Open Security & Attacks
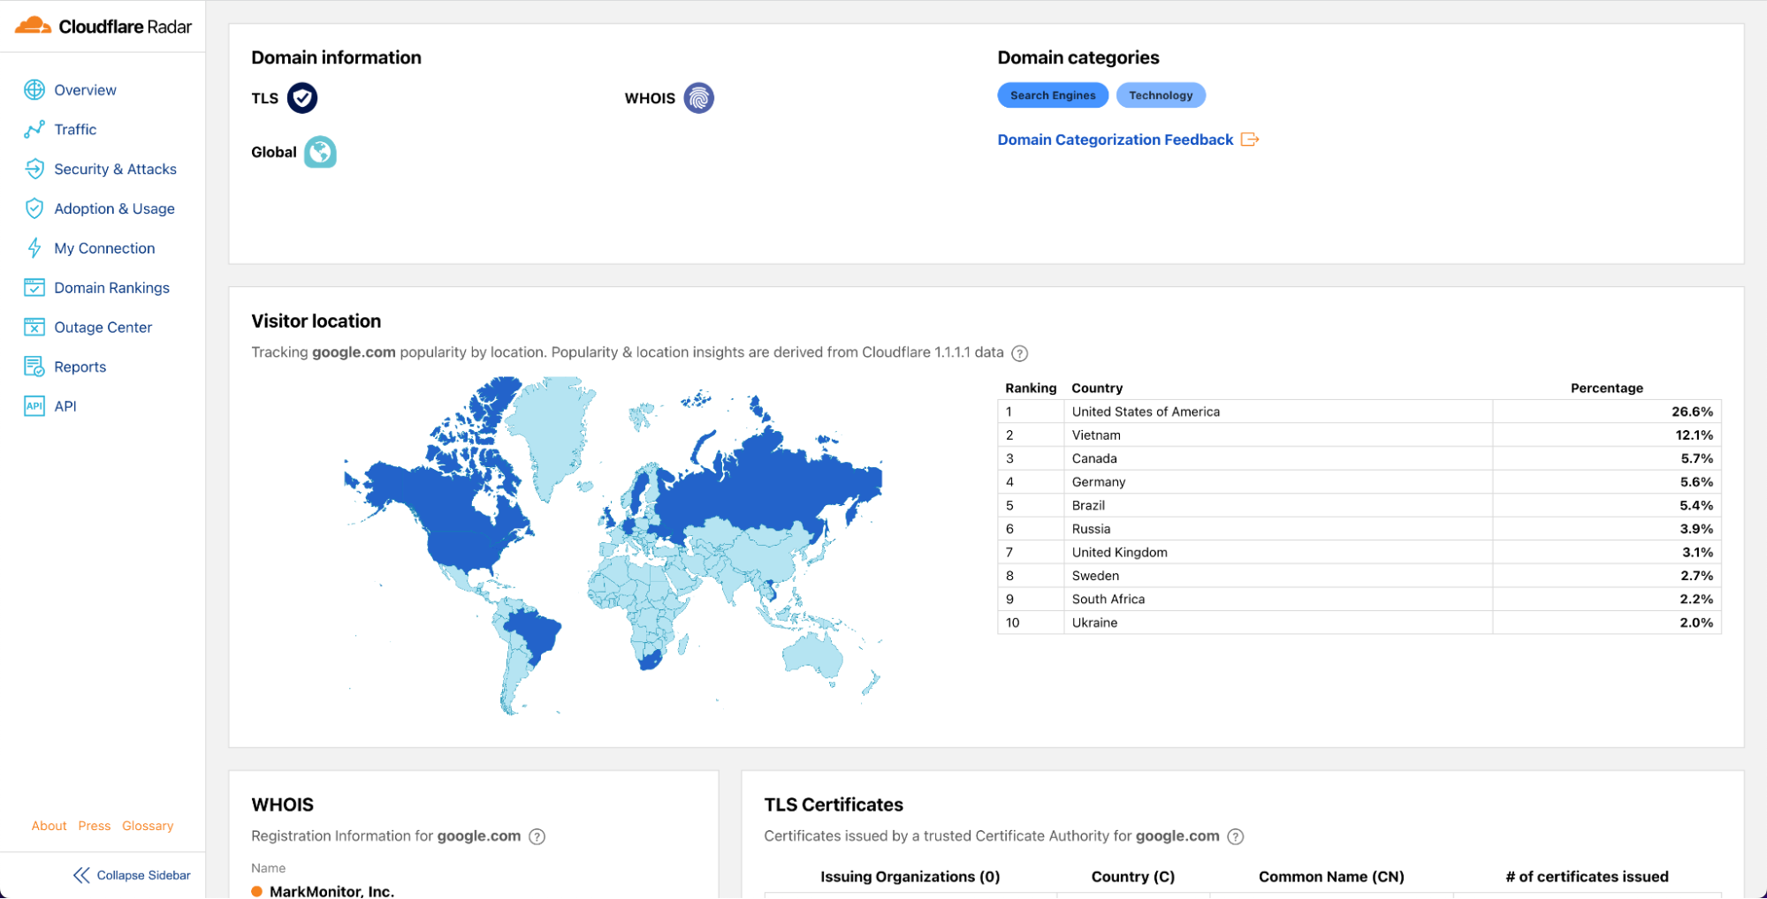Viewport: 1767px width, 899px height. (115, 170)
